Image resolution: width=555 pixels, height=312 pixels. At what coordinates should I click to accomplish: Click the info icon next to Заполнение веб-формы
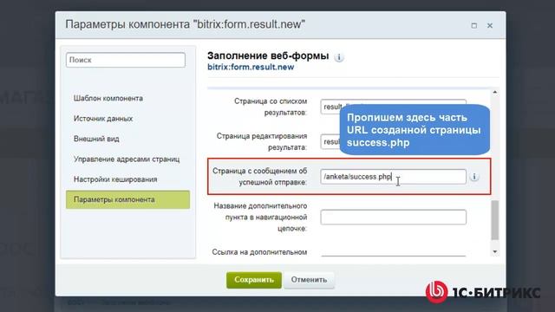click(339, 57)
